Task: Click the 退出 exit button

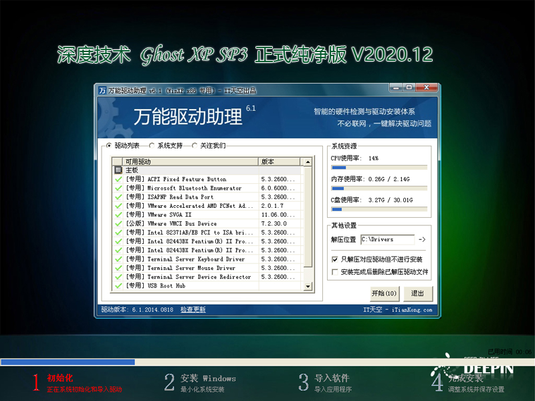Action: pyautogui.click(x=419, y=293)
